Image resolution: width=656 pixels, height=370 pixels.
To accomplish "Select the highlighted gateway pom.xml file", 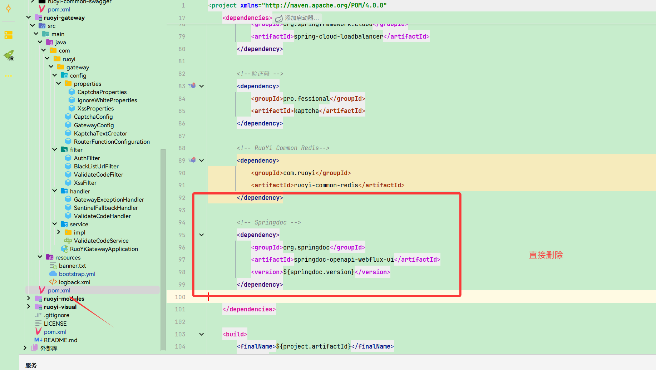I will click(x=59, y=290).
